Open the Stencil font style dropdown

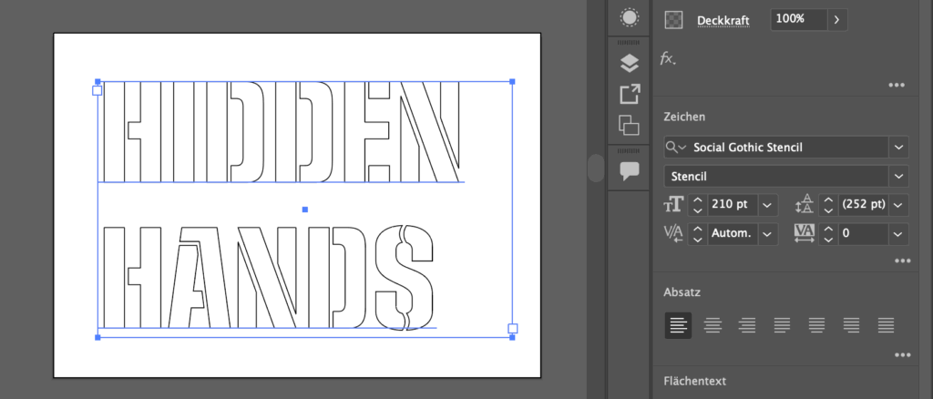point(899,176)
